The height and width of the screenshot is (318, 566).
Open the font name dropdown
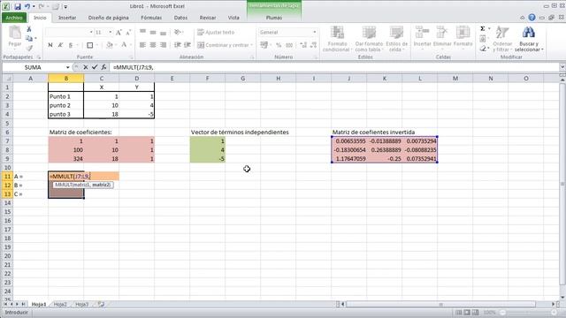(91, 33)
